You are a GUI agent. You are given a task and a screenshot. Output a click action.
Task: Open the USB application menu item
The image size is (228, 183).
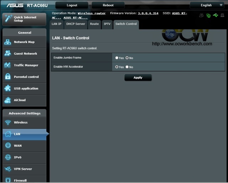click(x=25, y=89)
